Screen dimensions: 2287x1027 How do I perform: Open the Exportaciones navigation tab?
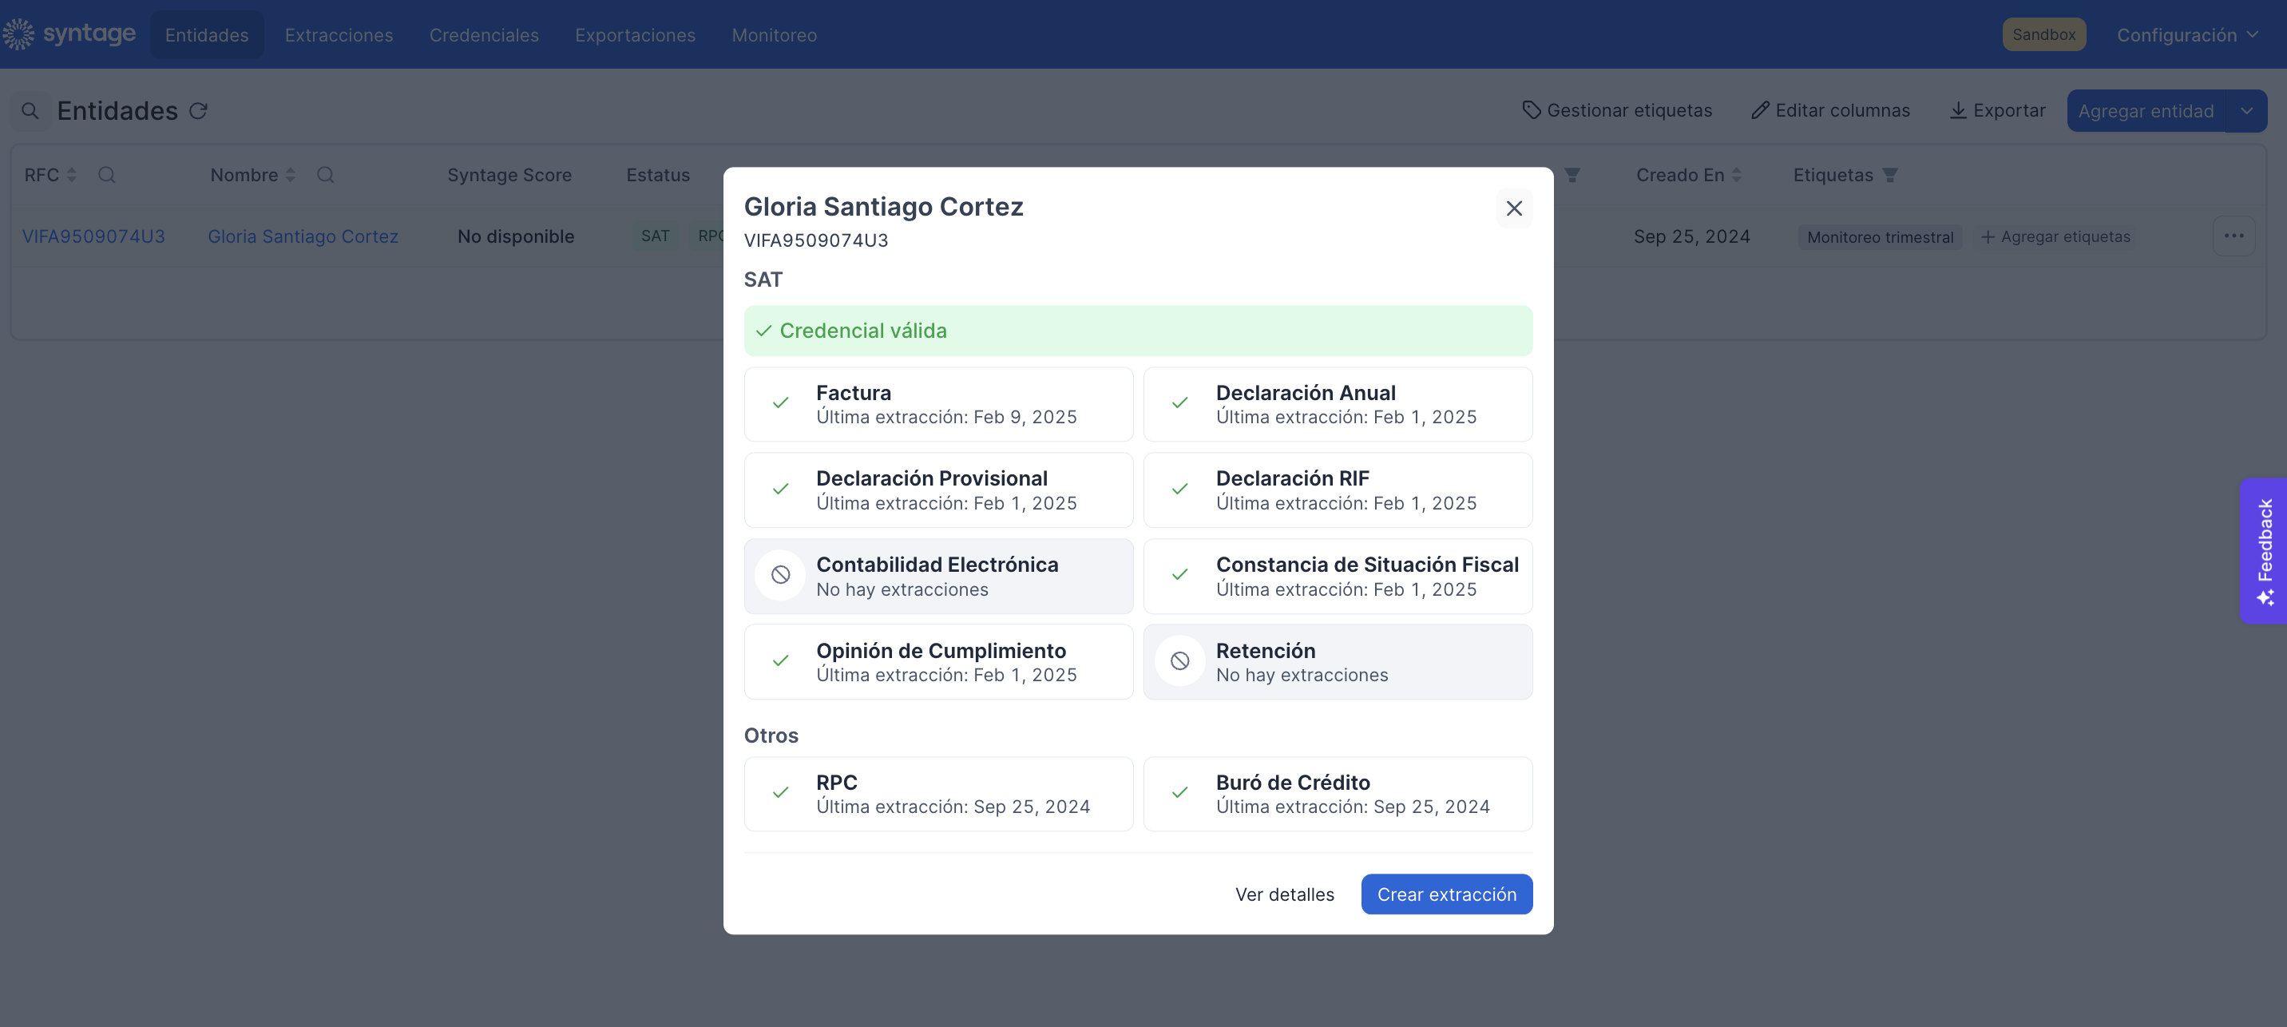635,34
